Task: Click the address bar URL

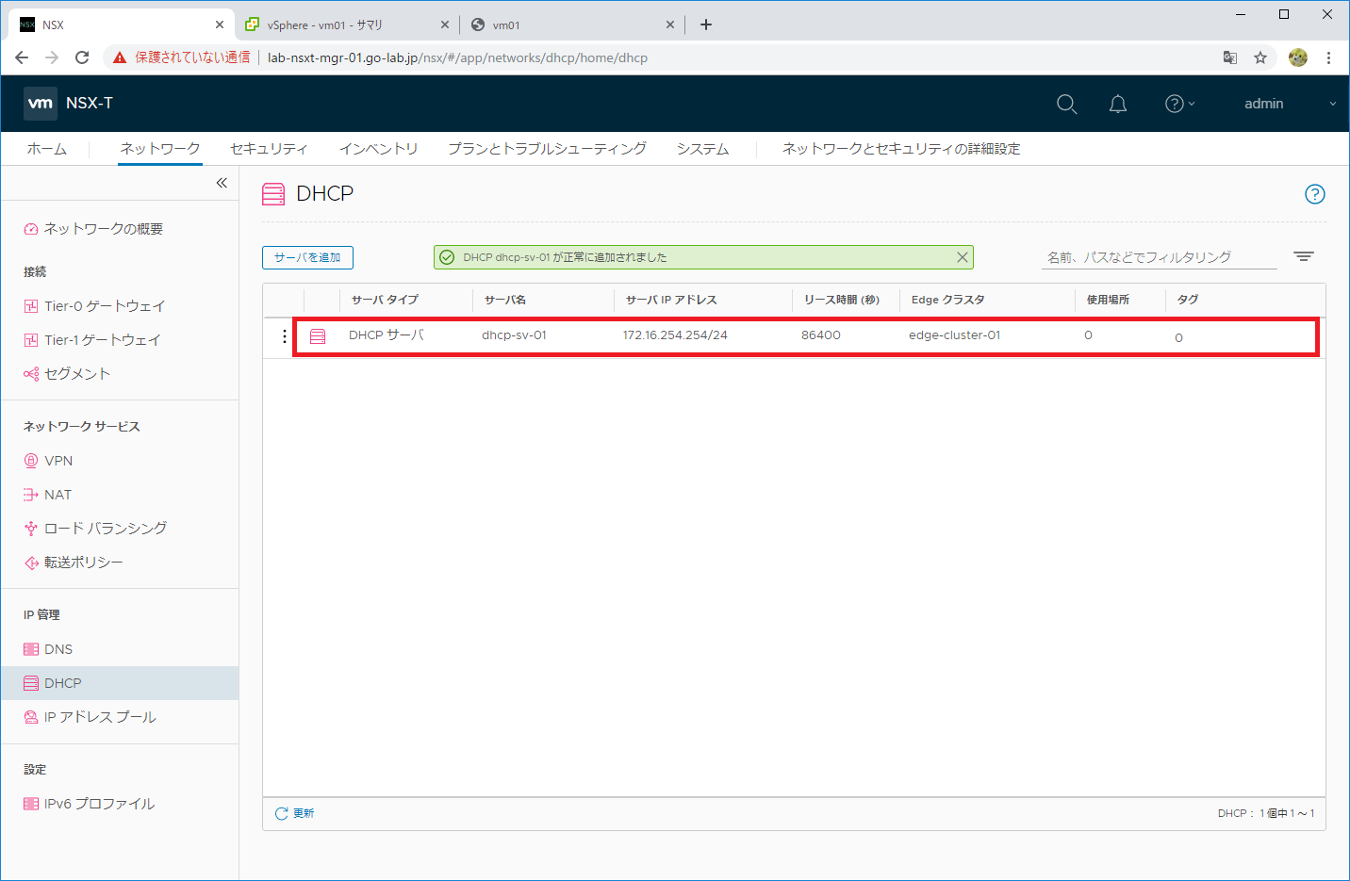Action: (x=457, y=57)
